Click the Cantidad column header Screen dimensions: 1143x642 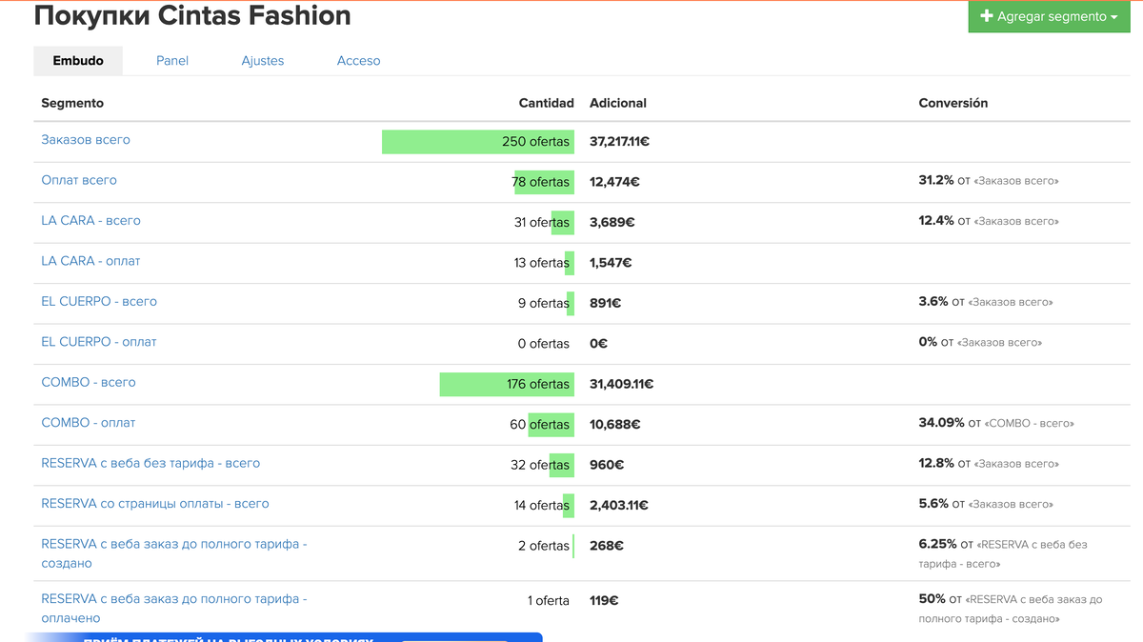547,103
